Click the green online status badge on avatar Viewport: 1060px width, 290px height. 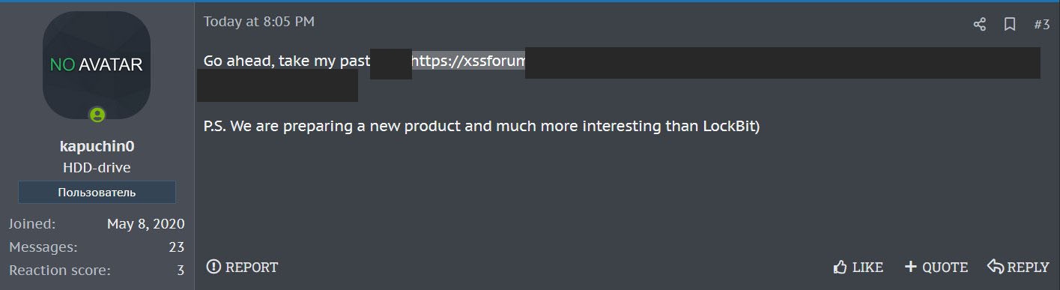pos(97,115)
